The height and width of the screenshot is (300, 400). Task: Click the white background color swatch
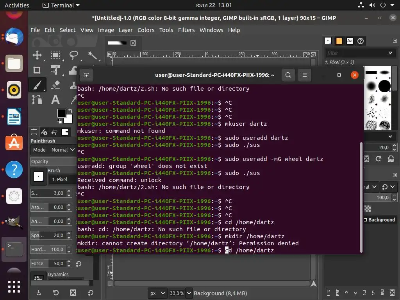pos(69,120)
